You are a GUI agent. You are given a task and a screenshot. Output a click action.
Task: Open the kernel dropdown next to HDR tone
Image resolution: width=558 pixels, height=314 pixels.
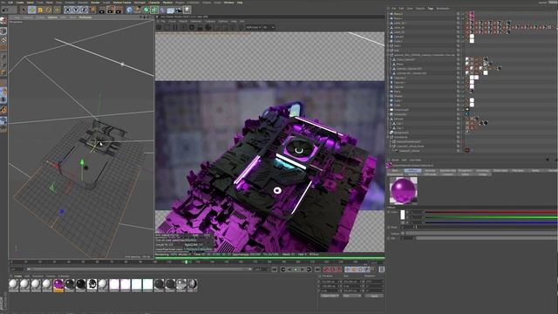(269, 27)
